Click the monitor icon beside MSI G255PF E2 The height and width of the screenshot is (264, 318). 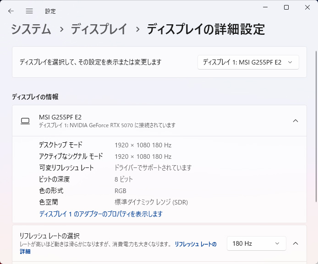point(25,121)
